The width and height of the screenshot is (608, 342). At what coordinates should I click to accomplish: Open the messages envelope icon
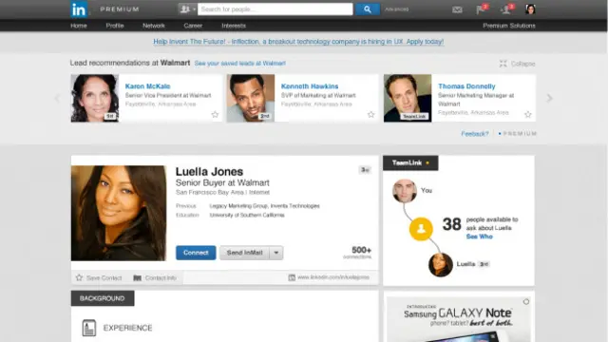(457, 9)
